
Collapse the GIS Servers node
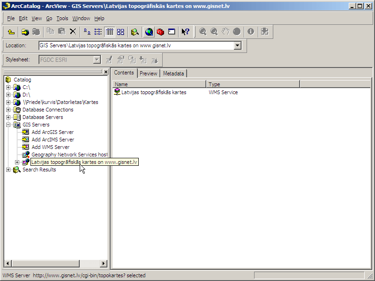[x=8, y=125]
